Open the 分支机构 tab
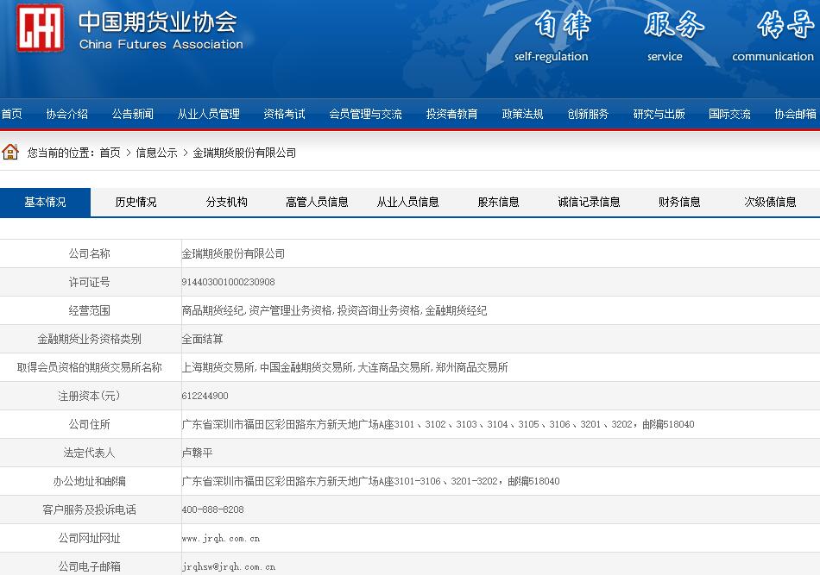 coord(226,202)
